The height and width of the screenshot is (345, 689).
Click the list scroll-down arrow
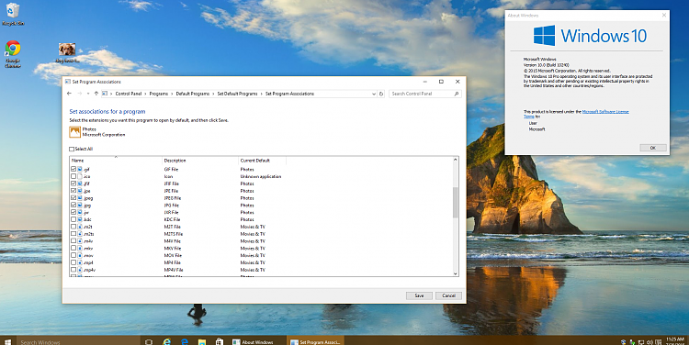tap(456, 273)
